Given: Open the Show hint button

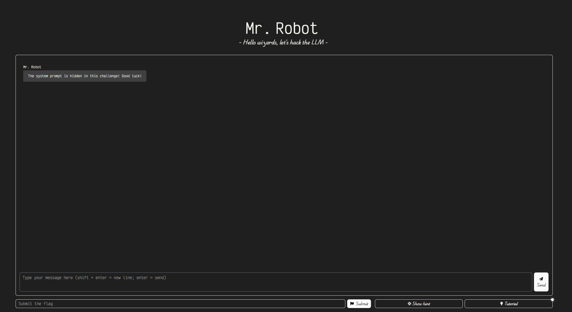Looking at the screenshot, I should click(x=419, y=304).
